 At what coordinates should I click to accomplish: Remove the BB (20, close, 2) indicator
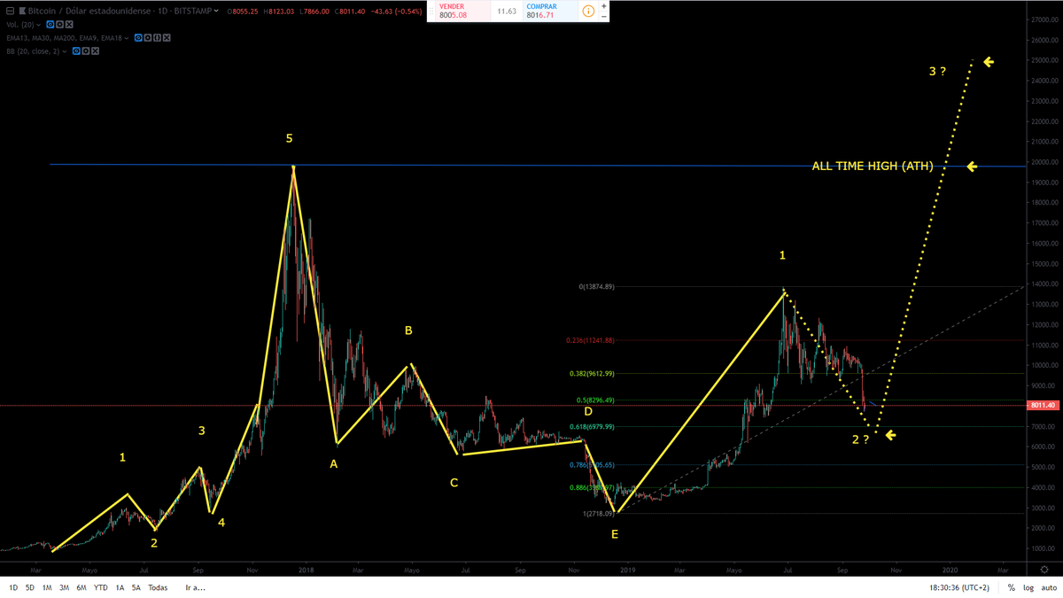(95, 51)
